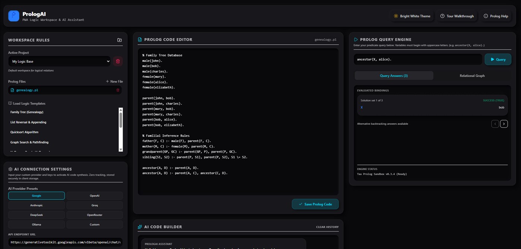The width and height of the screenshot is (521, 249).
Task: Click the AI Connection Settings gear icon
Action: 10,169
